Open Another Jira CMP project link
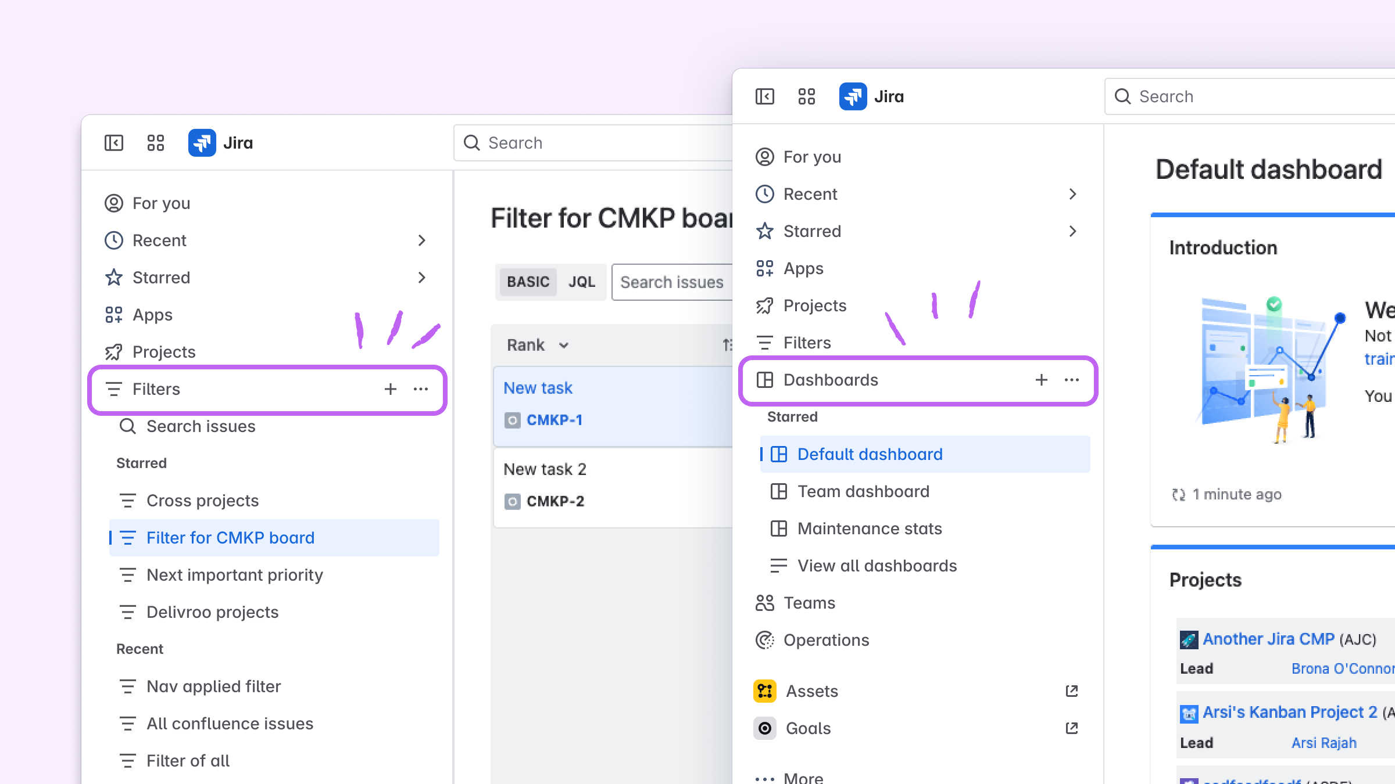This screenshot has width=1395, height=784. pyautogui.click(x=1268, y=639)
